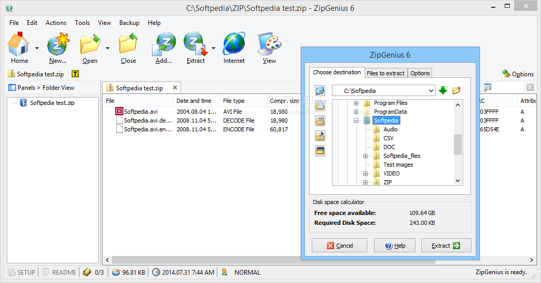
Task: Expand the Program Files tree node
Action: coord(356,103)
